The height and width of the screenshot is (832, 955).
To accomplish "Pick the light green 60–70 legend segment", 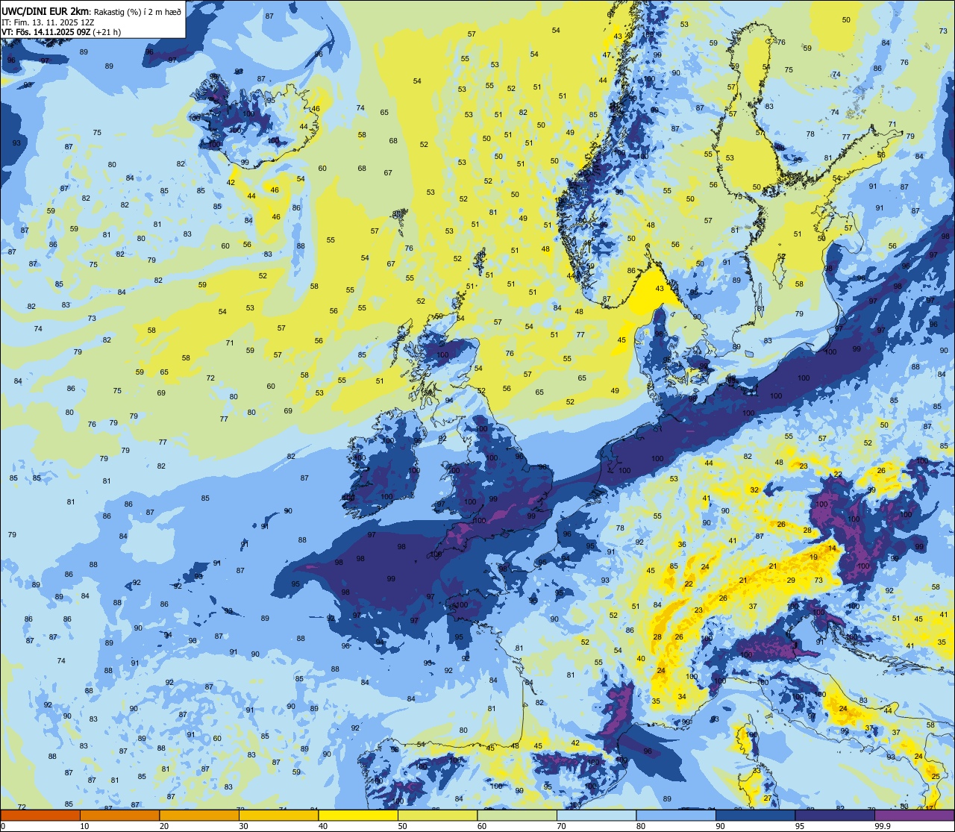I will pyautogui.click(x=517, y=815).
